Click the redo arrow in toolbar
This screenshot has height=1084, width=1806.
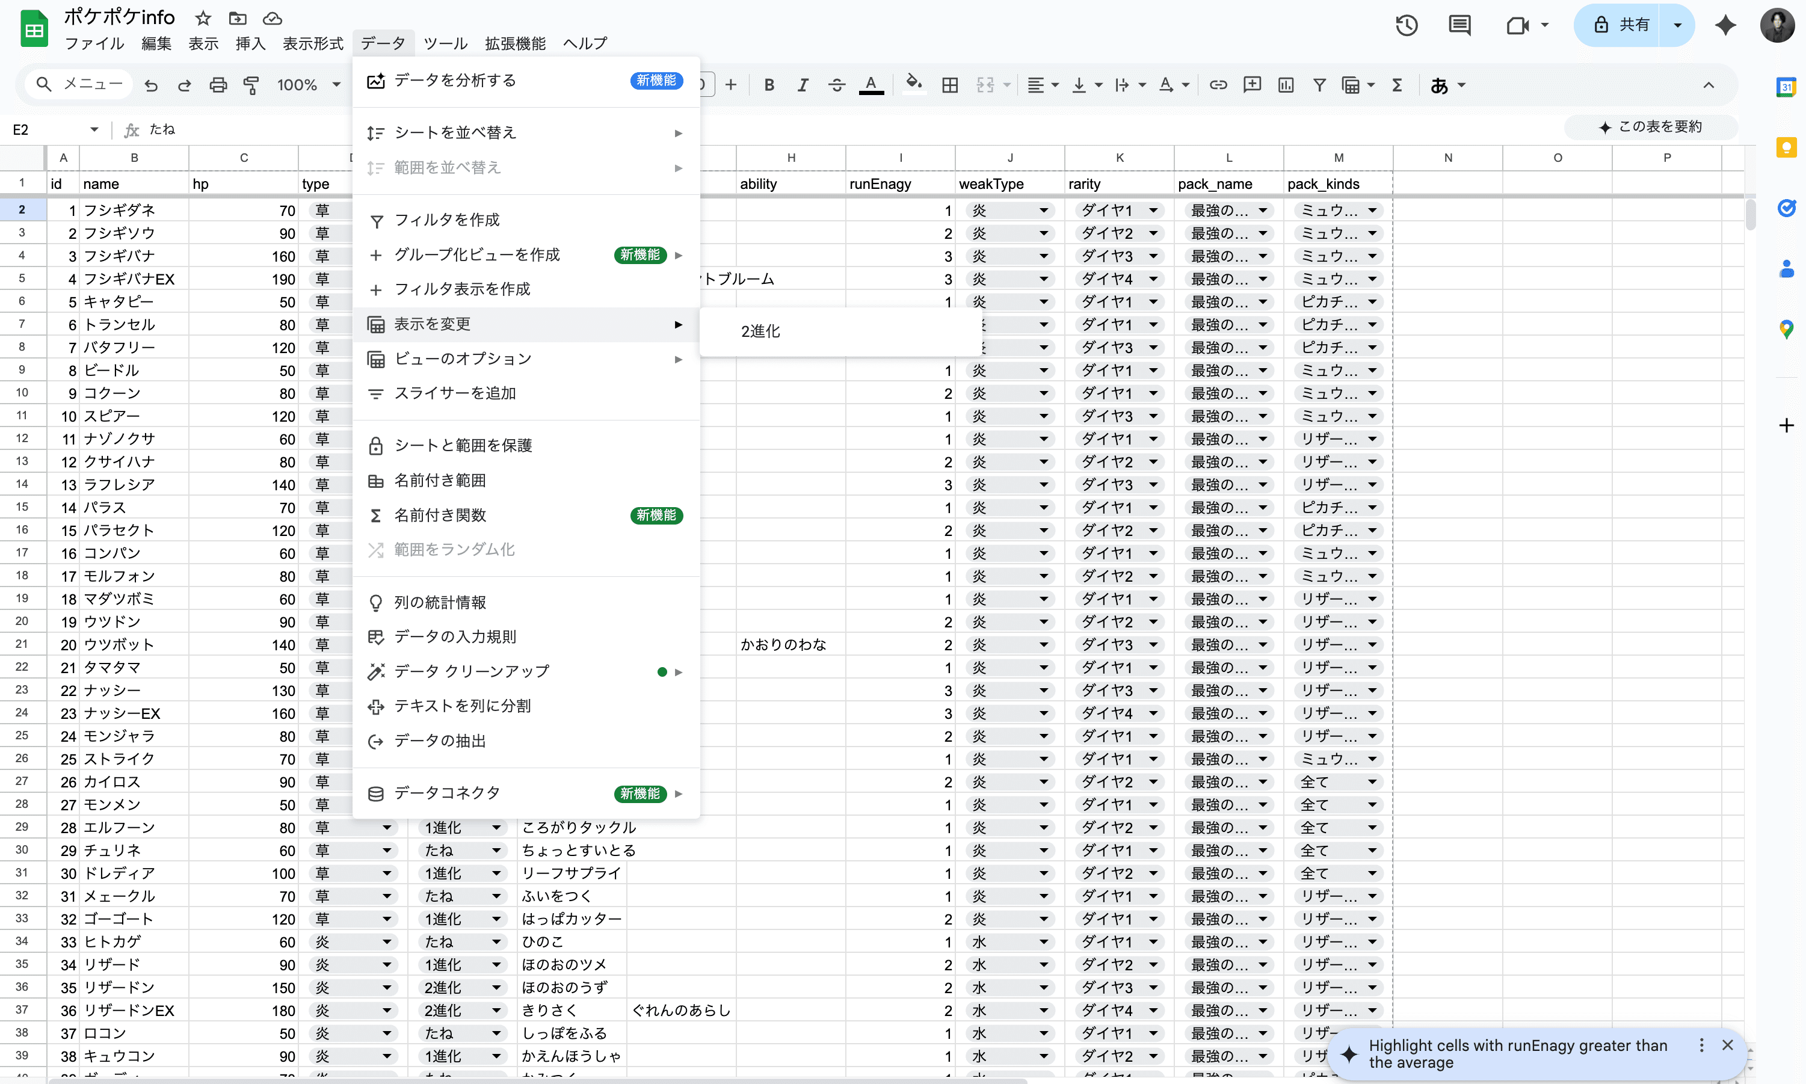coord(185,85)
